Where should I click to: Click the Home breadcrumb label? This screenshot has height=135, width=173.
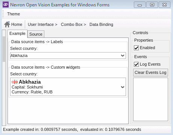pyautogui.click(x=17, y=24)
